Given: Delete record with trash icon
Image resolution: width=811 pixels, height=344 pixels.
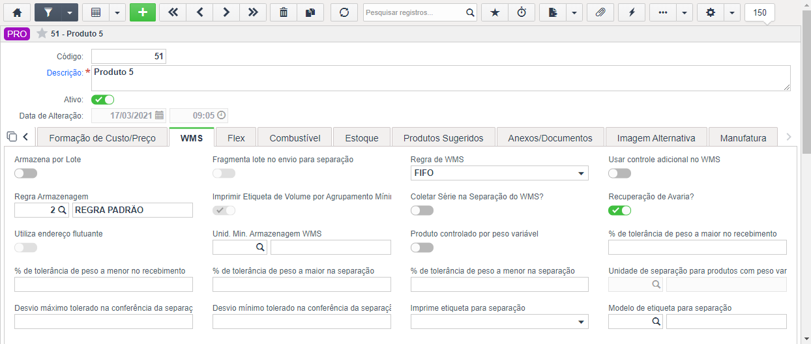Looking at the screenshot, I should [284, 12].
